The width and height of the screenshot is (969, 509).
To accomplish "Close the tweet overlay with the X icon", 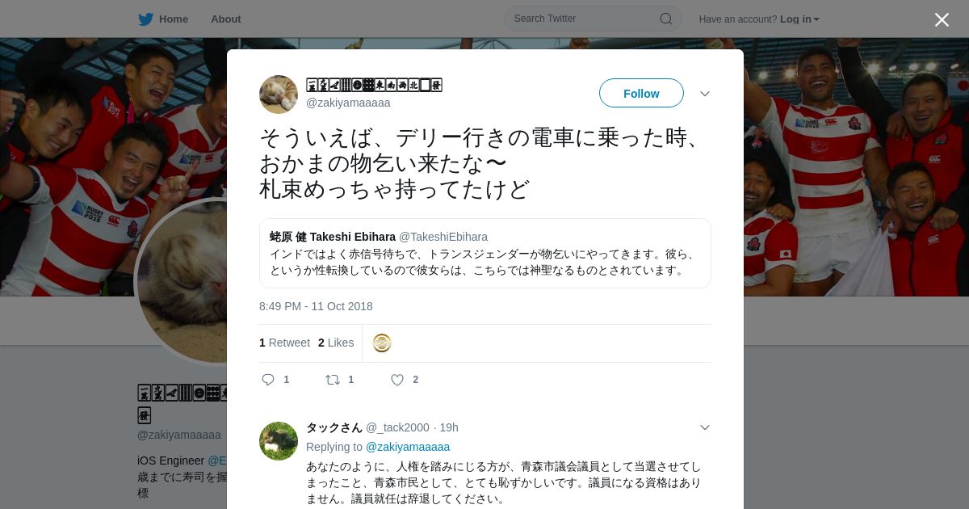I will click(x=942, y=19).
